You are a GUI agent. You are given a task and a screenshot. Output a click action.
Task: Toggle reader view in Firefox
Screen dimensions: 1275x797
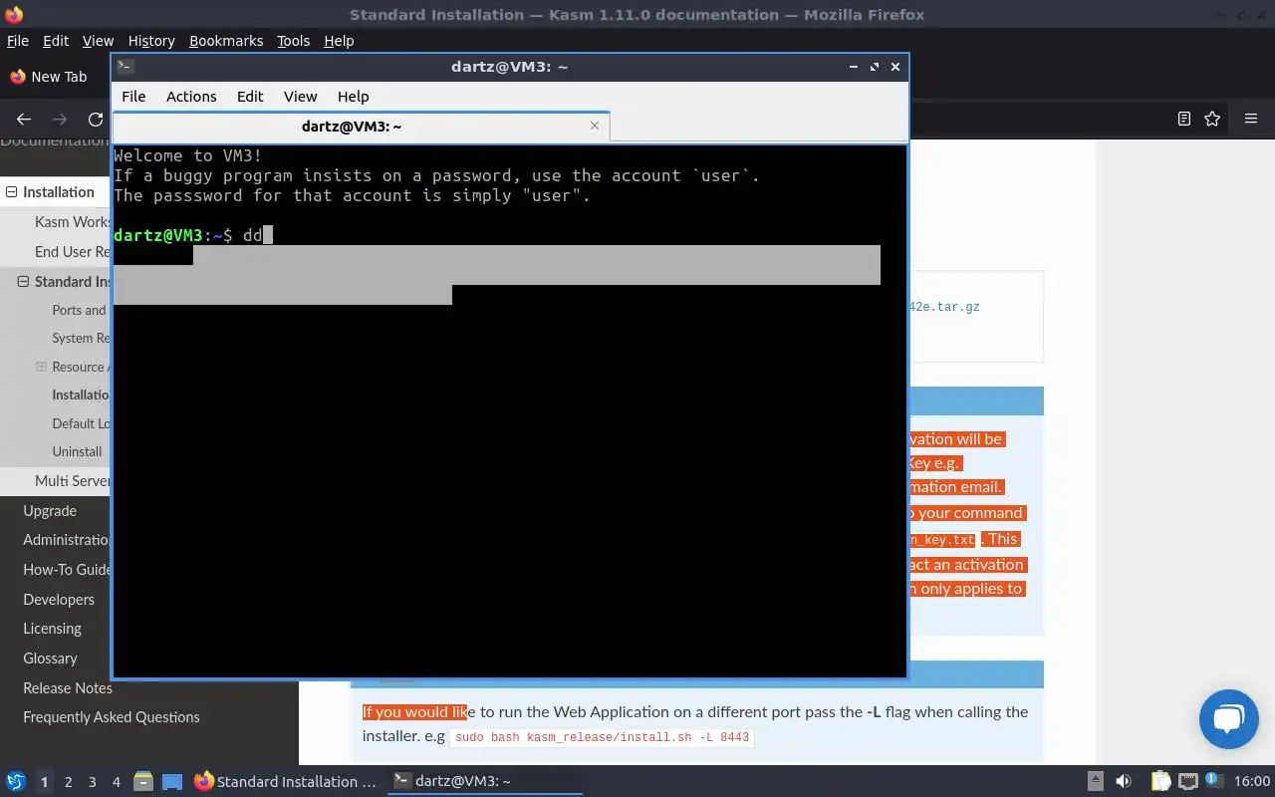[1184, 119]
